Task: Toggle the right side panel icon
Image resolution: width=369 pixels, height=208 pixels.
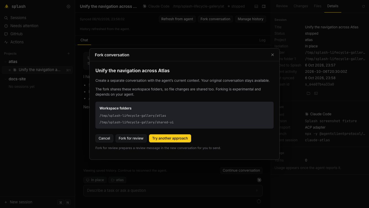Action: [x=264, y=6]
